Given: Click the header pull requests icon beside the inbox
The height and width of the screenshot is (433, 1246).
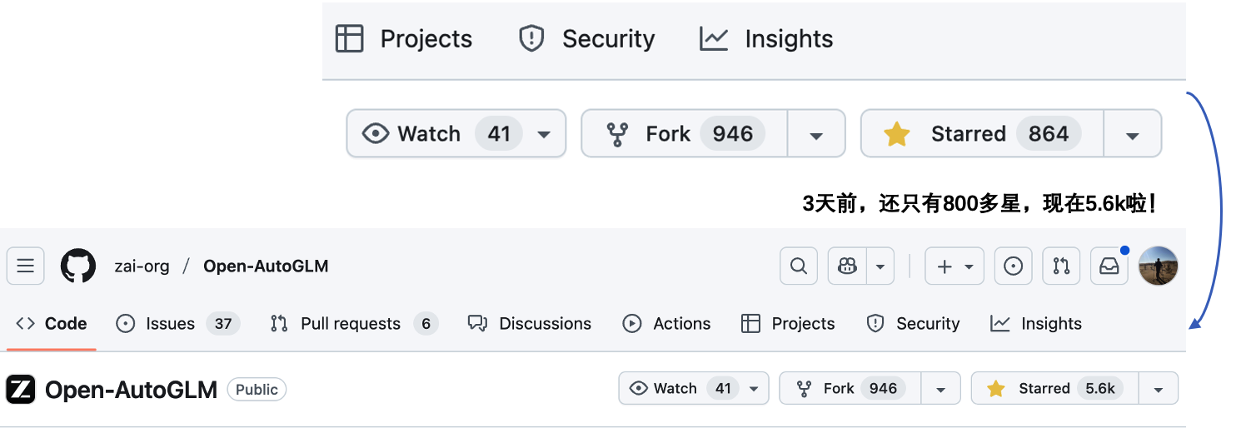Looking at the screenshot, I should [1061, 266].
